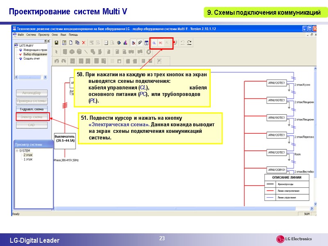Open Информация о проекте tree item
The width and height of the screenshot is (328, 246).
click(35, 50)
